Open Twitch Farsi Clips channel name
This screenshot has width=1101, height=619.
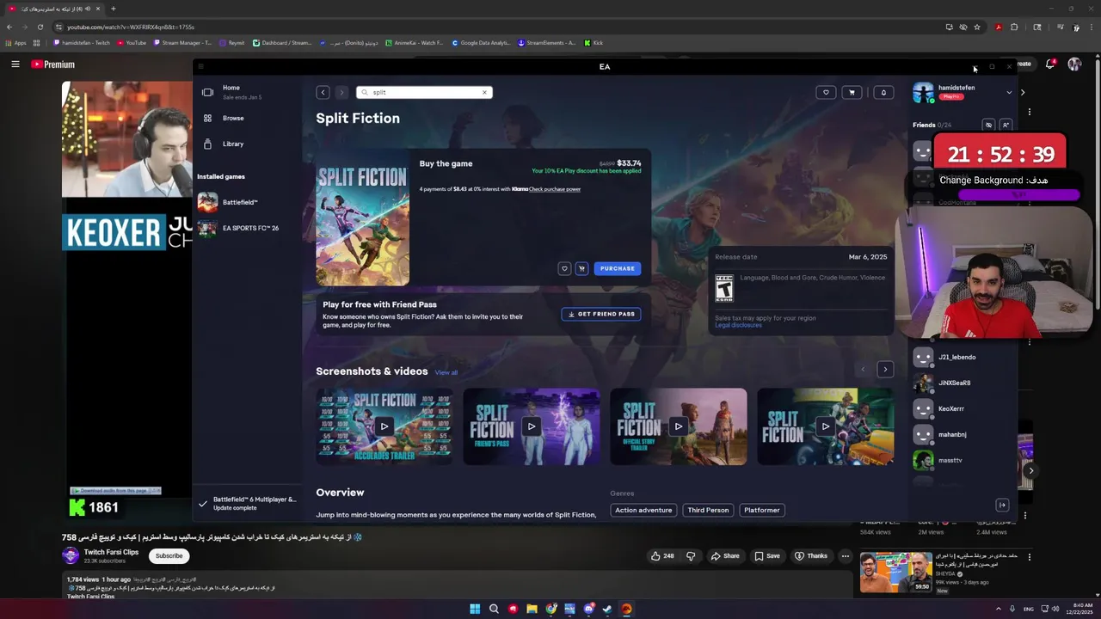tap(111, 552)
